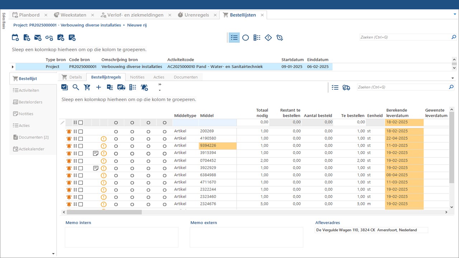Click the bell-plus icon in Bestellijstregels toolbar

click(x=144, y=87)
